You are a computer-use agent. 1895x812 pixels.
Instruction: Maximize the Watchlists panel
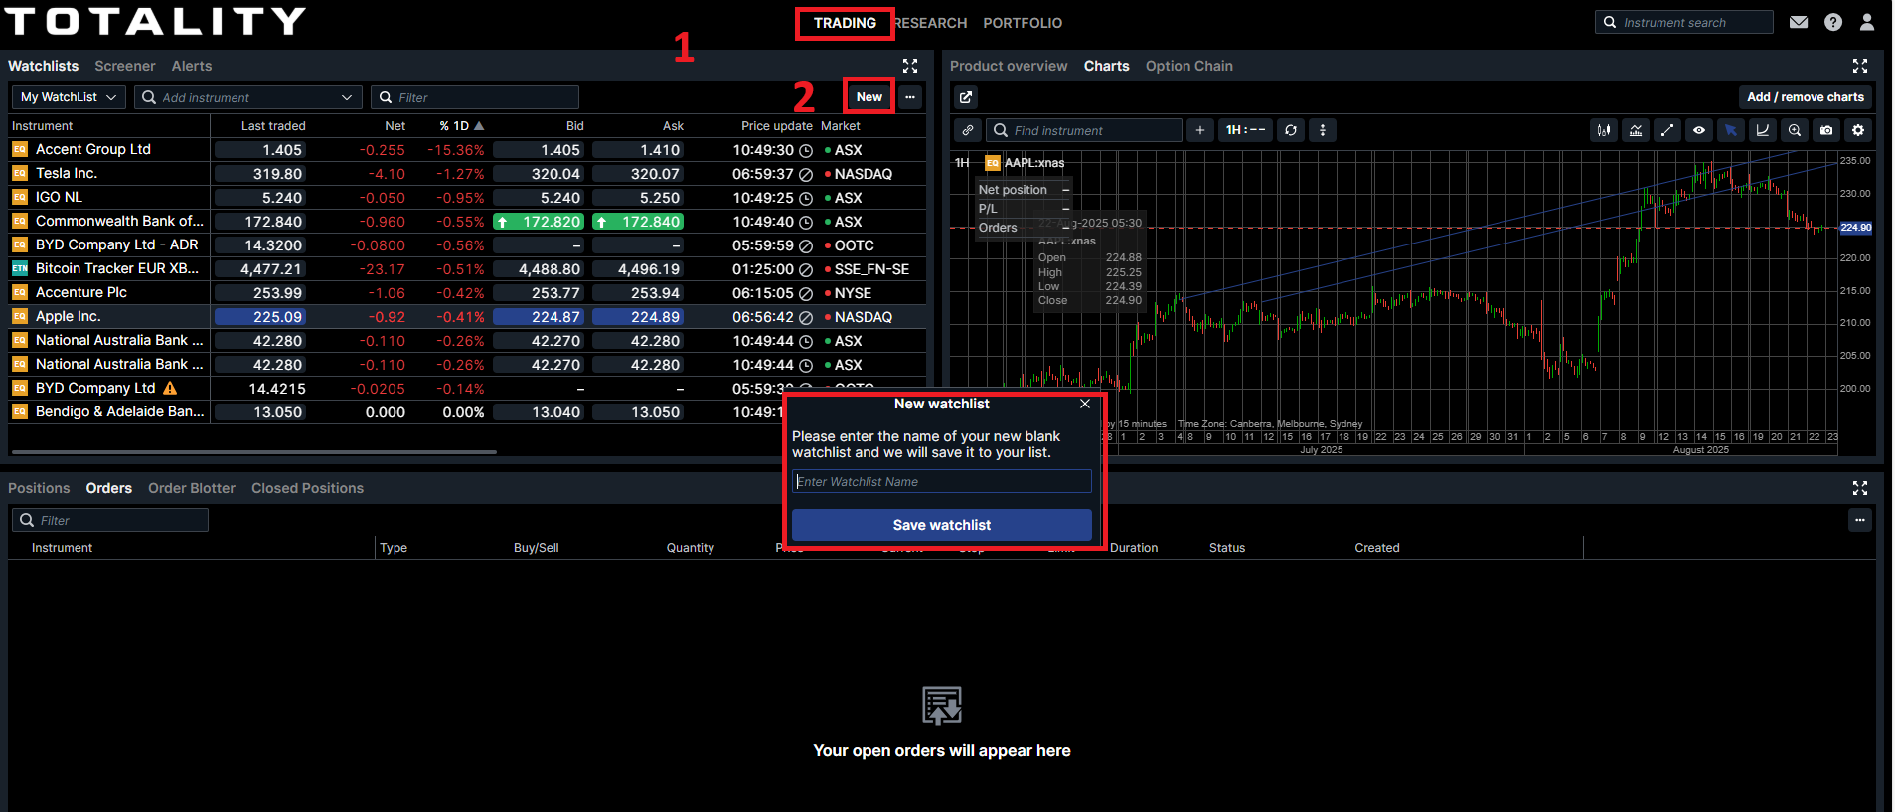coord(910,66)
